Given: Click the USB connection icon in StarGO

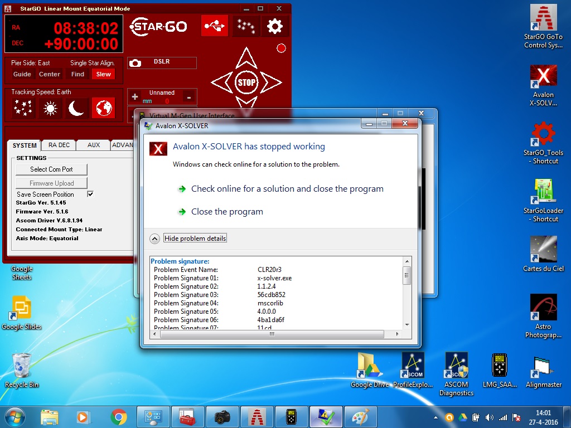Looking at the screenshot, I should pos(215,26).
